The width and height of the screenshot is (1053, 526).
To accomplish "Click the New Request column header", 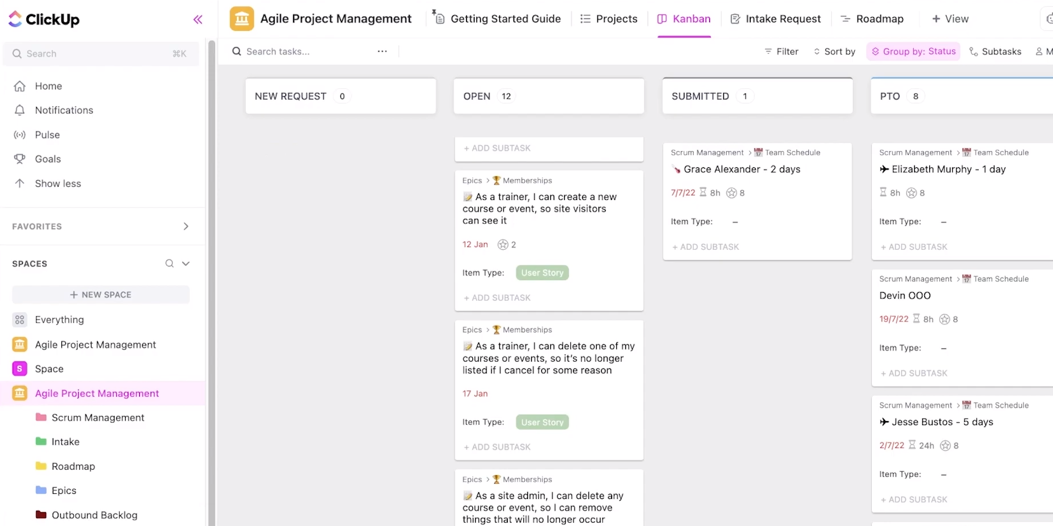I will click(340, 96).
